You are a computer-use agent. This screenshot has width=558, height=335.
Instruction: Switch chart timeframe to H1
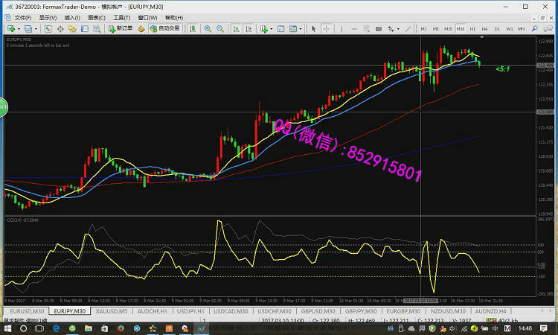tap(472, 28)
